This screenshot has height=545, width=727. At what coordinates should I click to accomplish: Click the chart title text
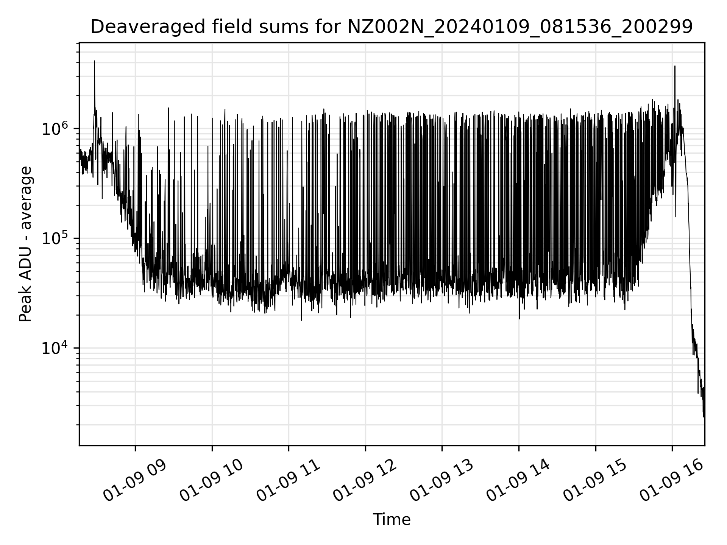click(x=392, y=27)
